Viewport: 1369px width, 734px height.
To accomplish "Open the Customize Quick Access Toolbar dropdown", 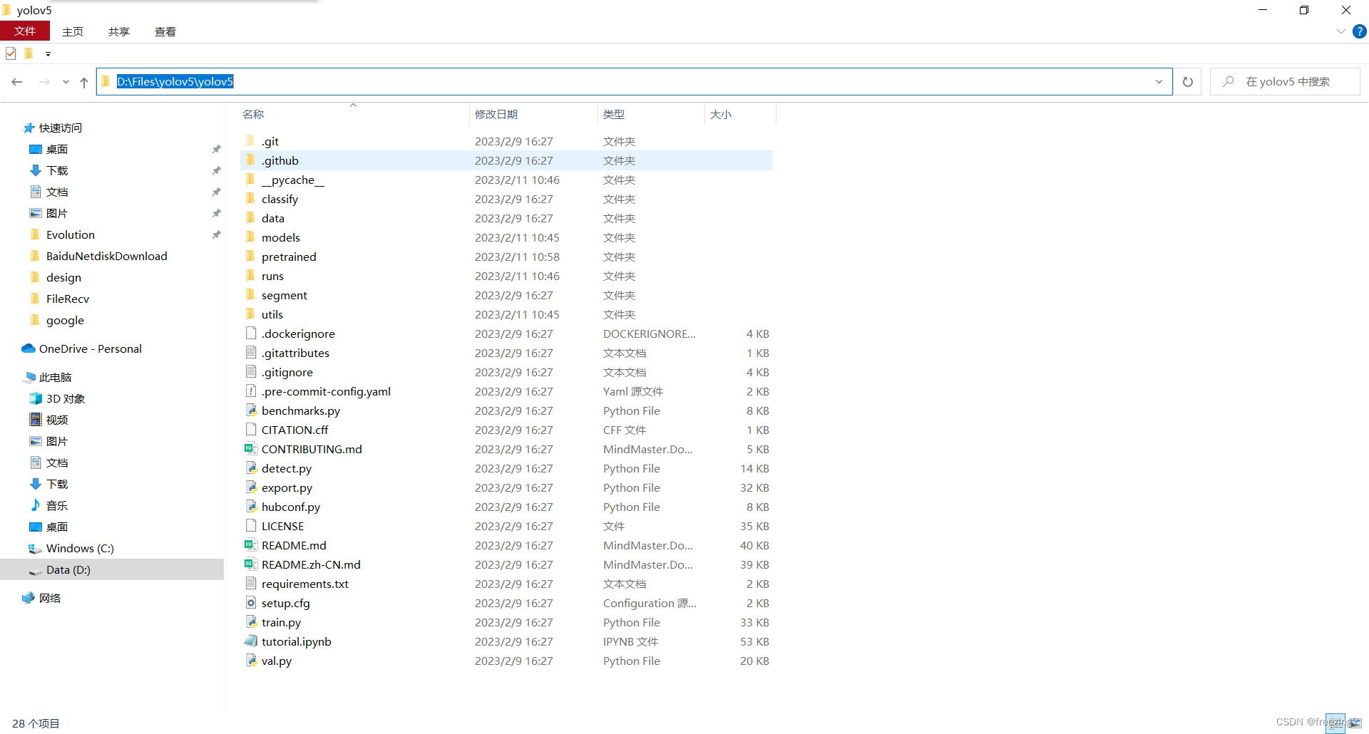I will [48, 54].
